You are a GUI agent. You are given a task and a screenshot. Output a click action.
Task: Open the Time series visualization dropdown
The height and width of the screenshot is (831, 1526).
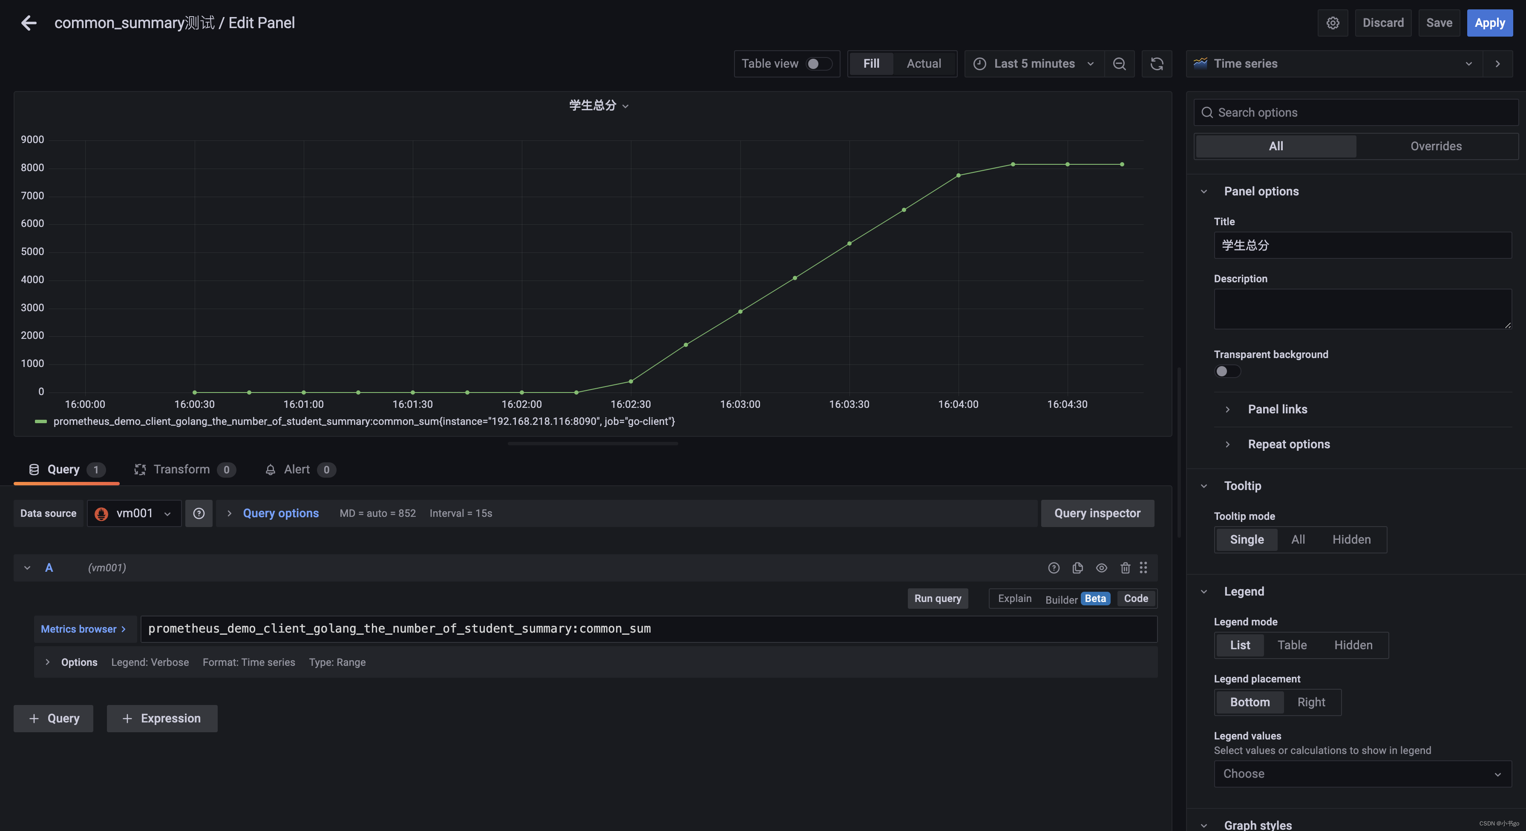[1333, 64]
